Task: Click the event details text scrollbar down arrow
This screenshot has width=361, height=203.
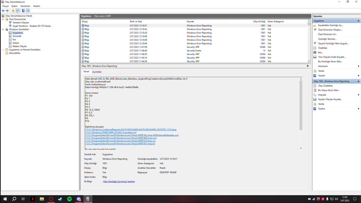Action: (301, 148)
